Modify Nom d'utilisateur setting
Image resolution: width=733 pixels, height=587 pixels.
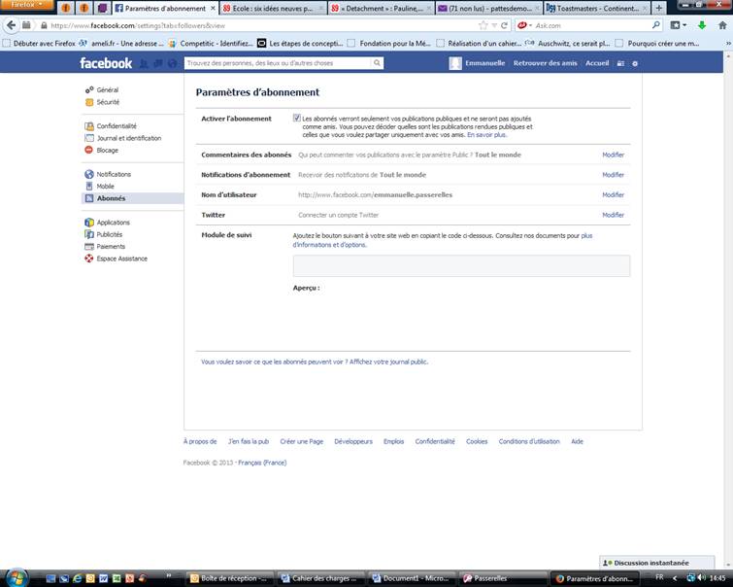tap(613, 195)
